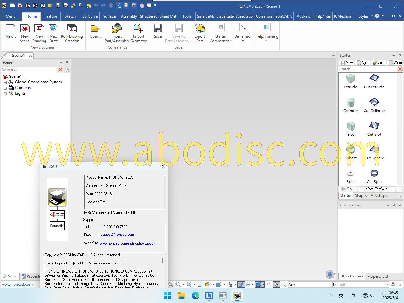
Task: Click the support@ironcad.com email link
Action: [x=117, y=235]
